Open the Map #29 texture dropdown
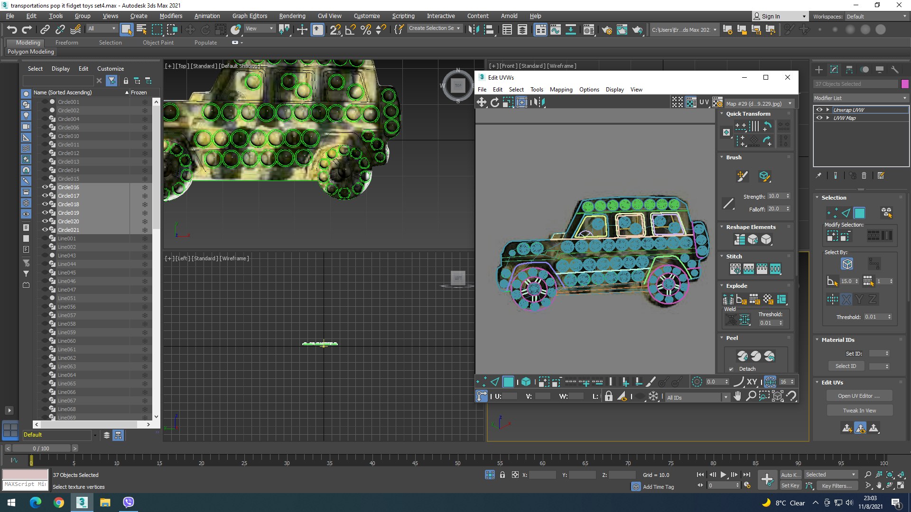This screenshot has height=512, width=911. 759,103
